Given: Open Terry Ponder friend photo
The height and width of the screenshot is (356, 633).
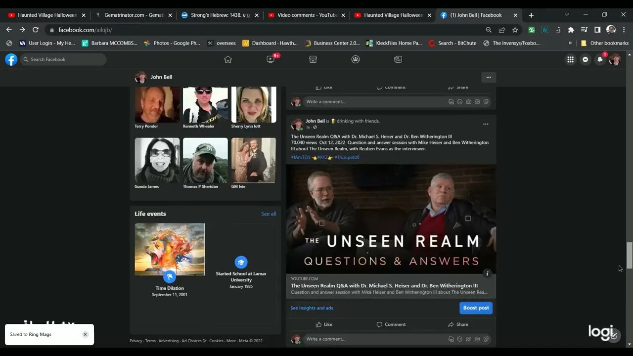Looking at the screenshot, I should (157, 104).
